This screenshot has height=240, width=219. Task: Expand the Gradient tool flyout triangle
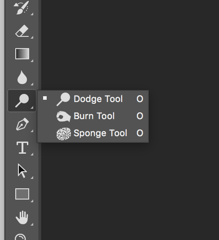click(32, 61)
